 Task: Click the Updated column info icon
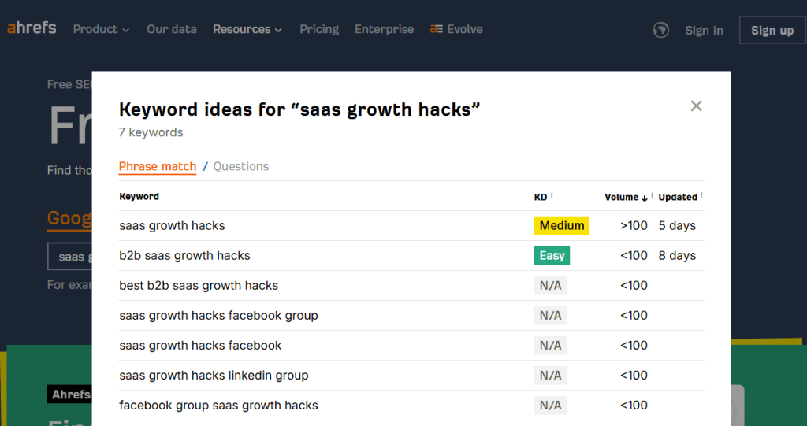pyautogui.click(x=701, y=196)
